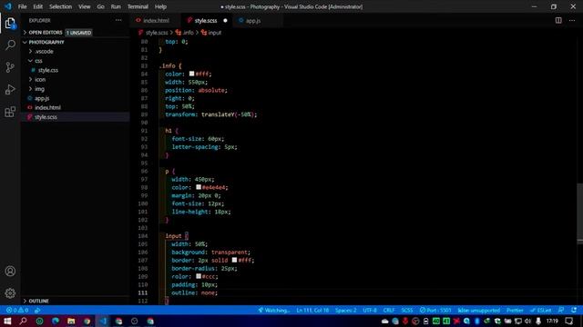
Task: Open the Run menu
Action: pyautogui.click(x=116, y=6)
